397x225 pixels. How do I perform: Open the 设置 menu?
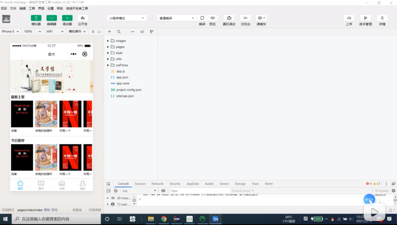click(x=51, y=8)
